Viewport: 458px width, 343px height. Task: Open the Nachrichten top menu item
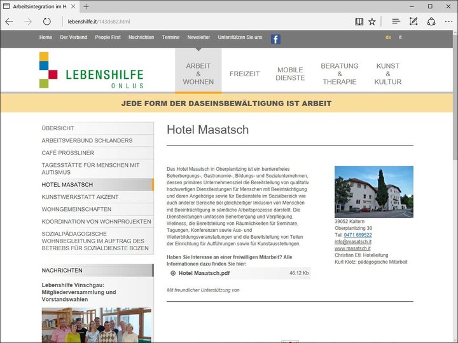141,37
